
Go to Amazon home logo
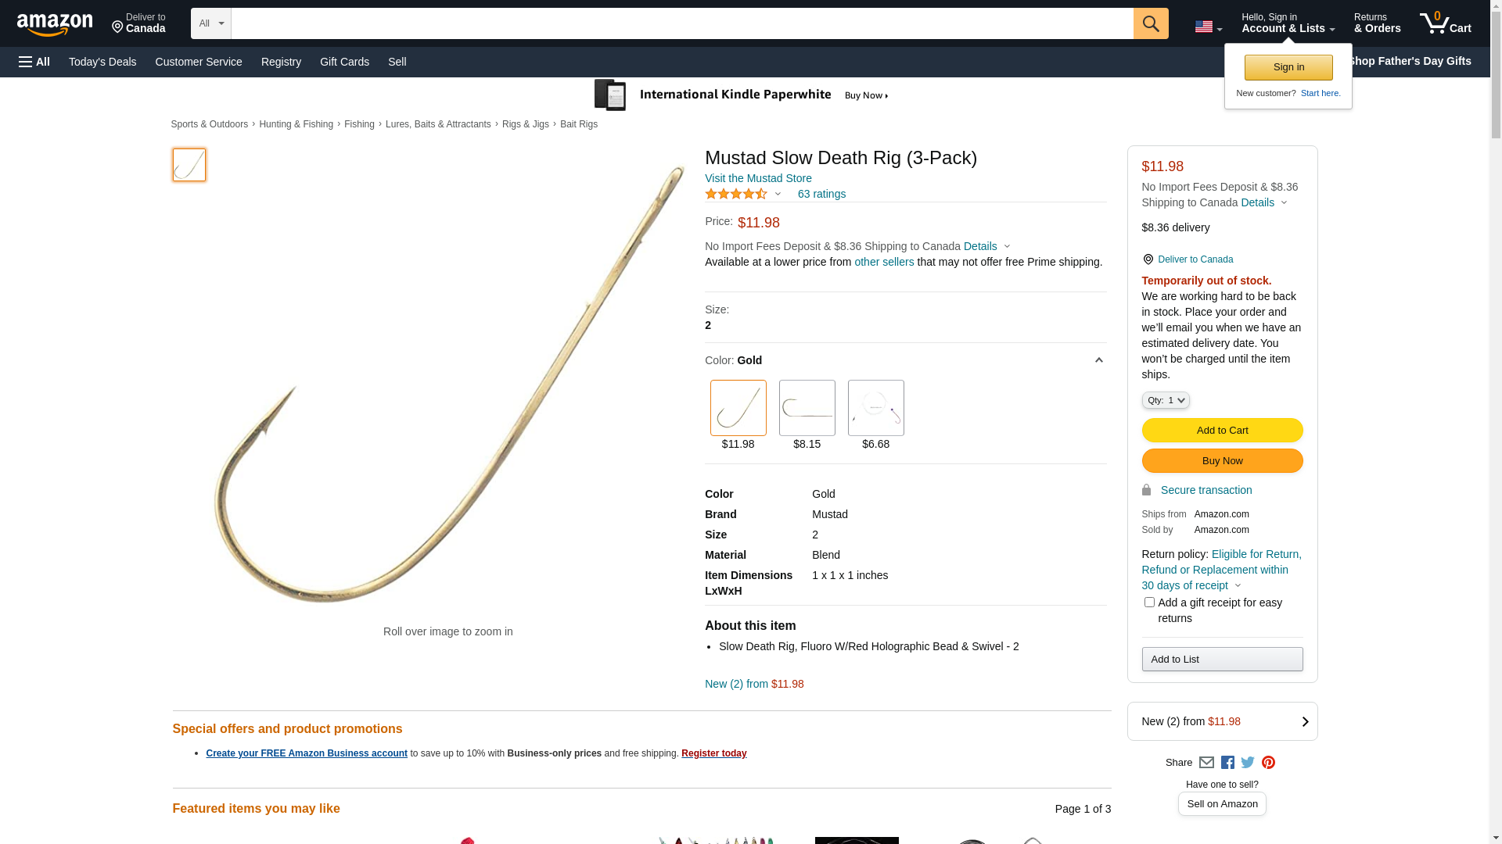(x=55, y=24)
